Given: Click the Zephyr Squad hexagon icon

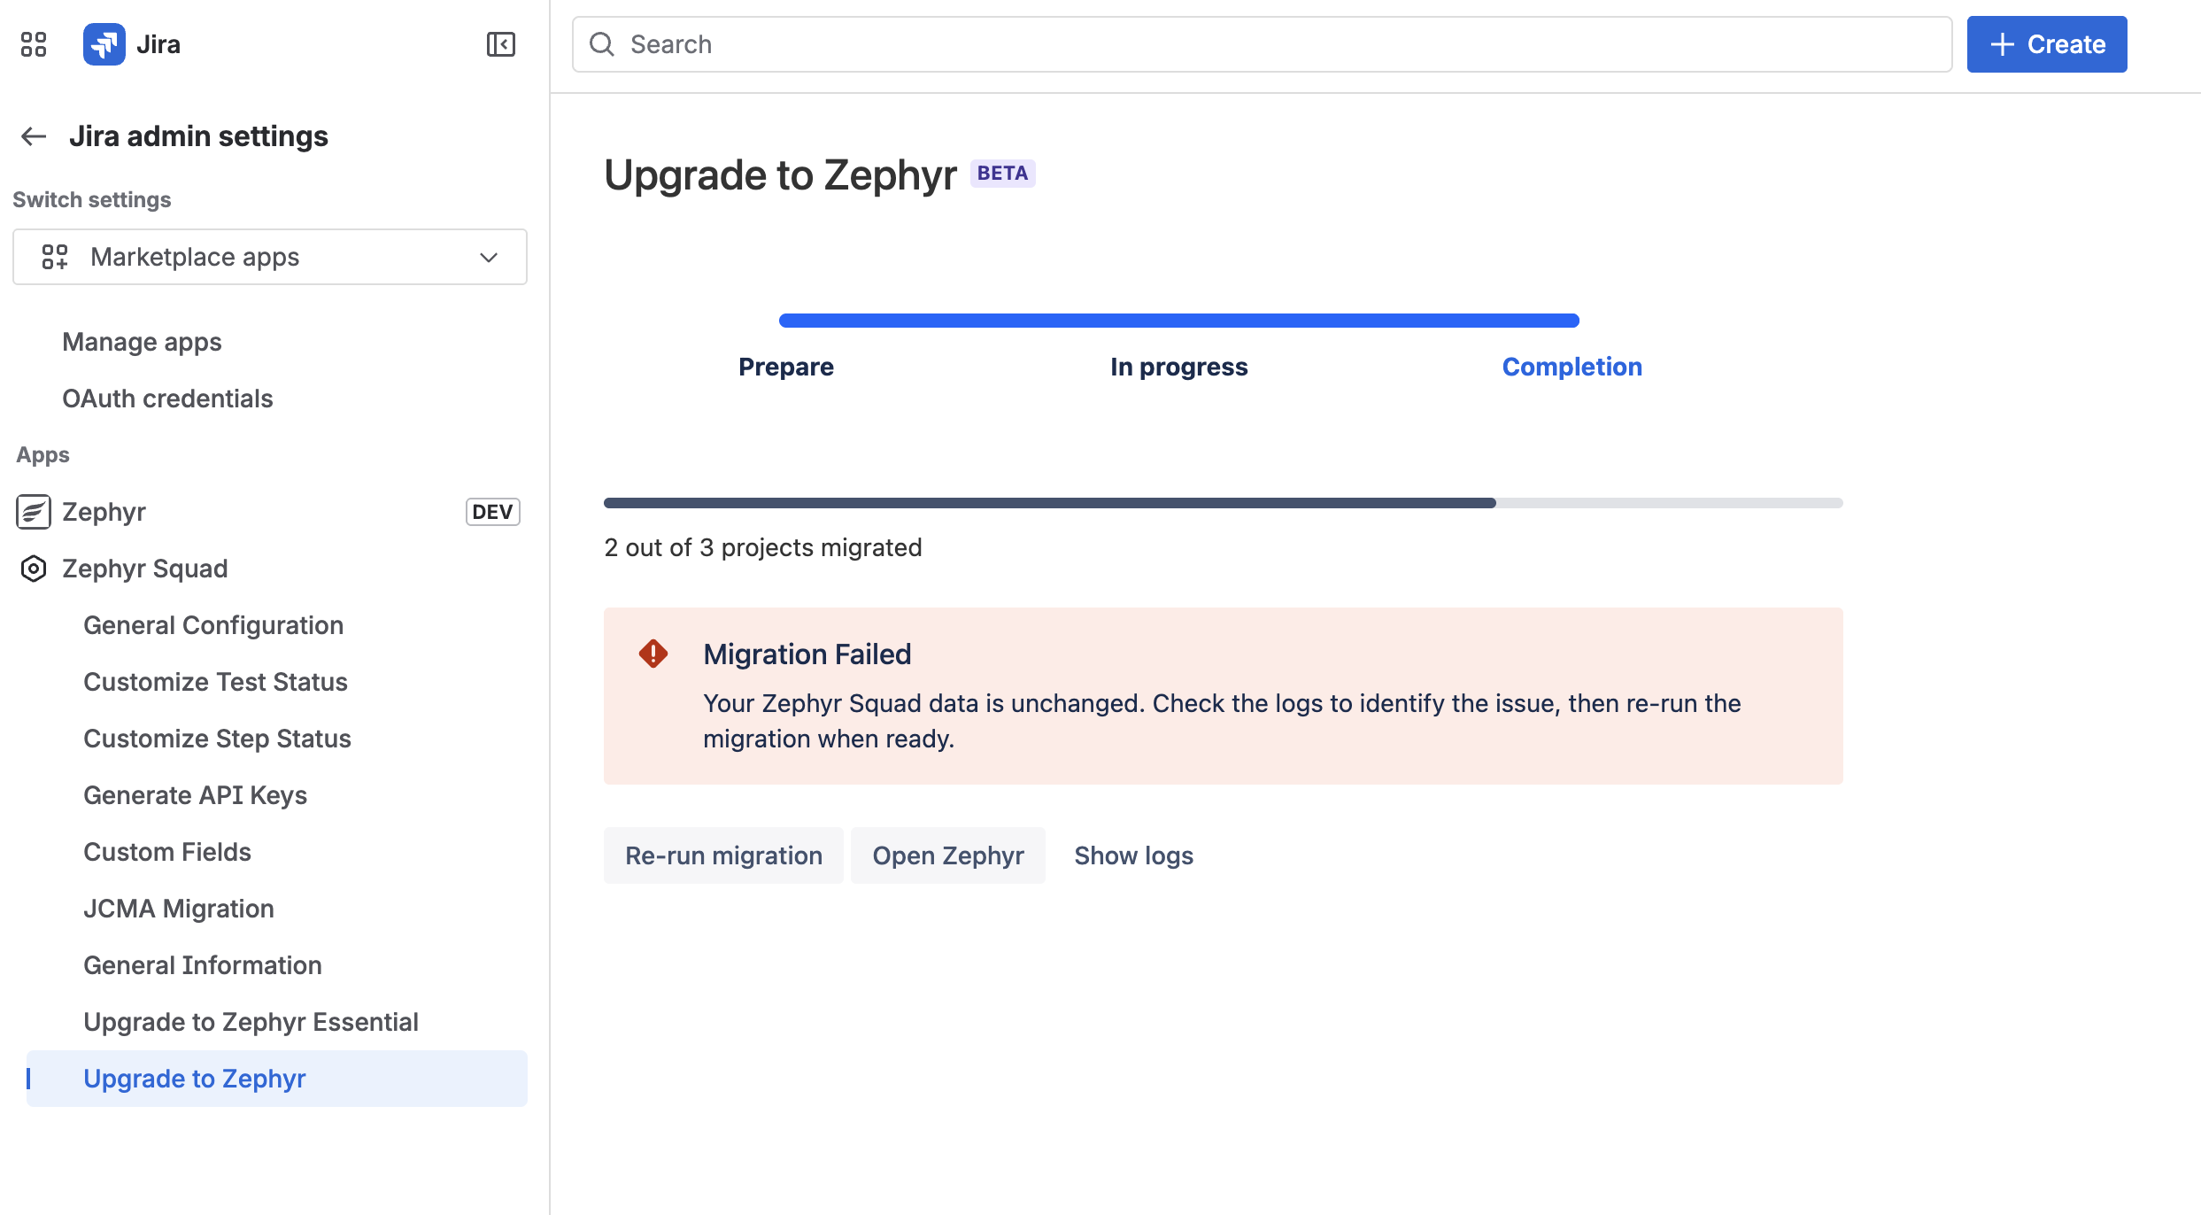Looking at the screenshot, I should point(34,569).
